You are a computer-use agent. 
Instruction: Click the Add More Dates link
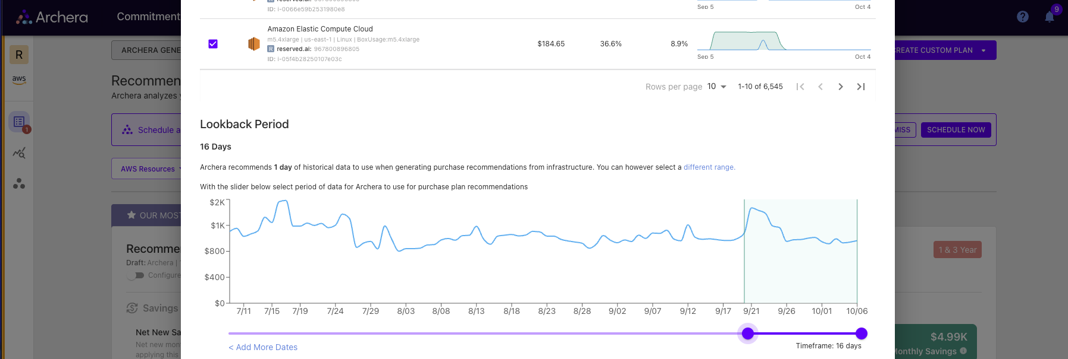click(263, 347)
